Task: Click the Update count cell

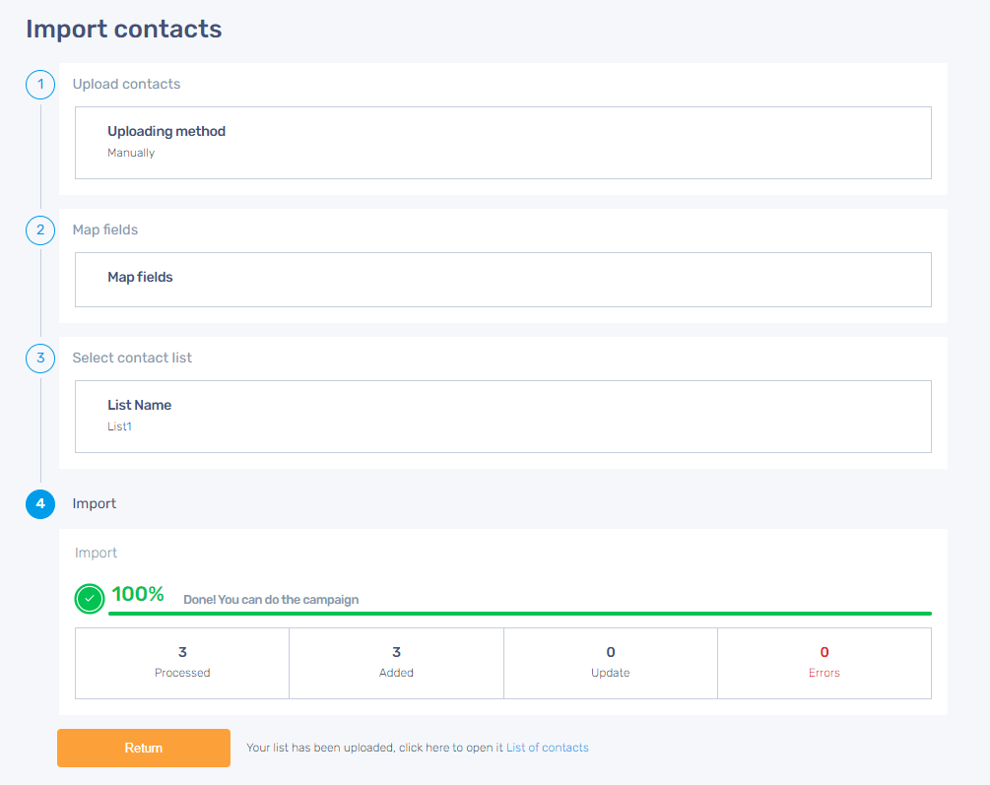Action: (611, 663)
